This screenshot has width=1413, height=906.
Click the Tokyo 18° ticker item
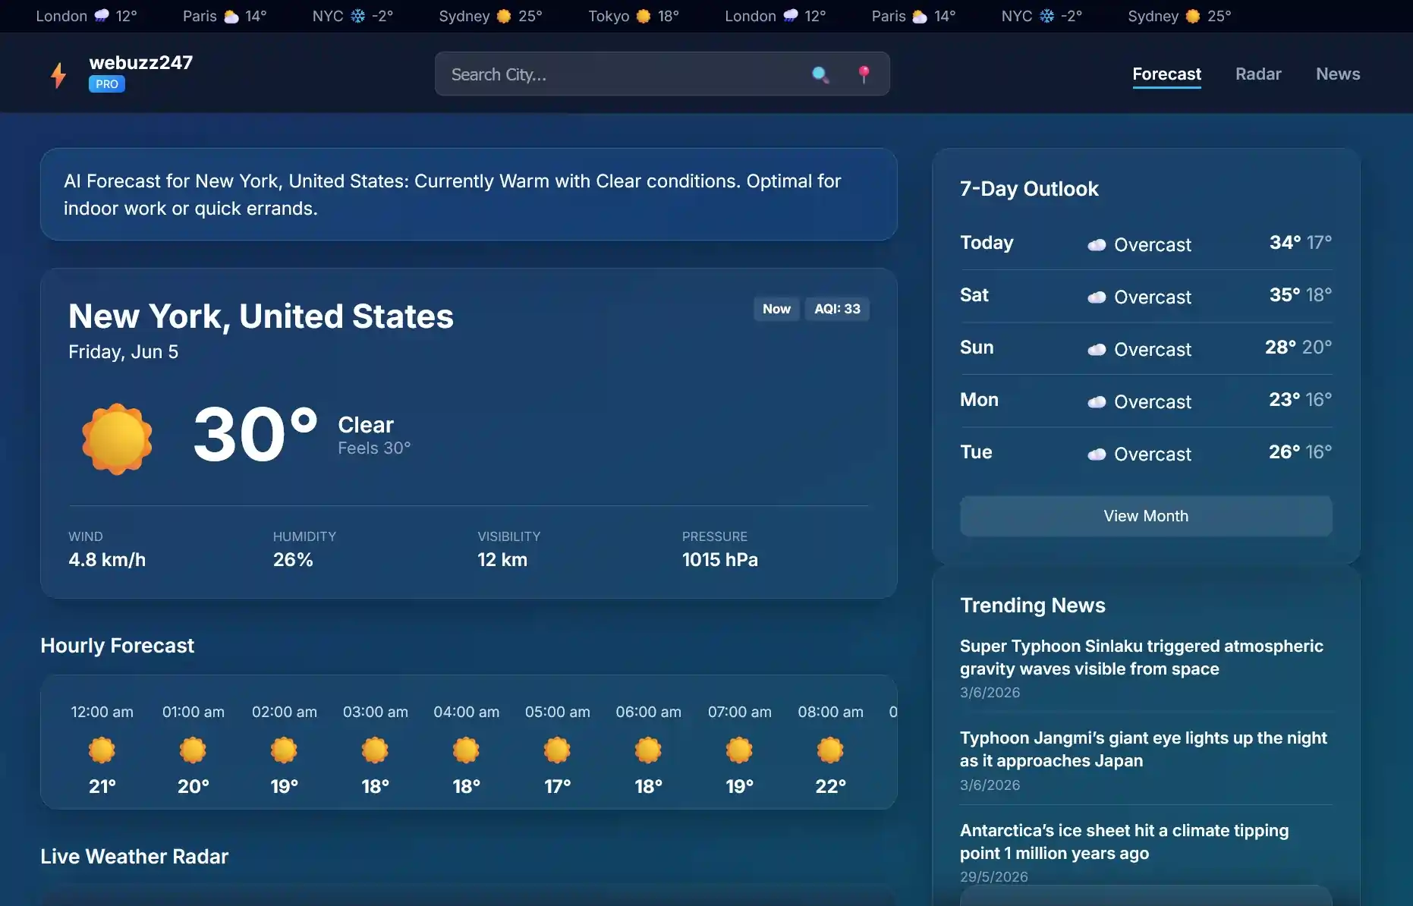[x=634, y=16]
